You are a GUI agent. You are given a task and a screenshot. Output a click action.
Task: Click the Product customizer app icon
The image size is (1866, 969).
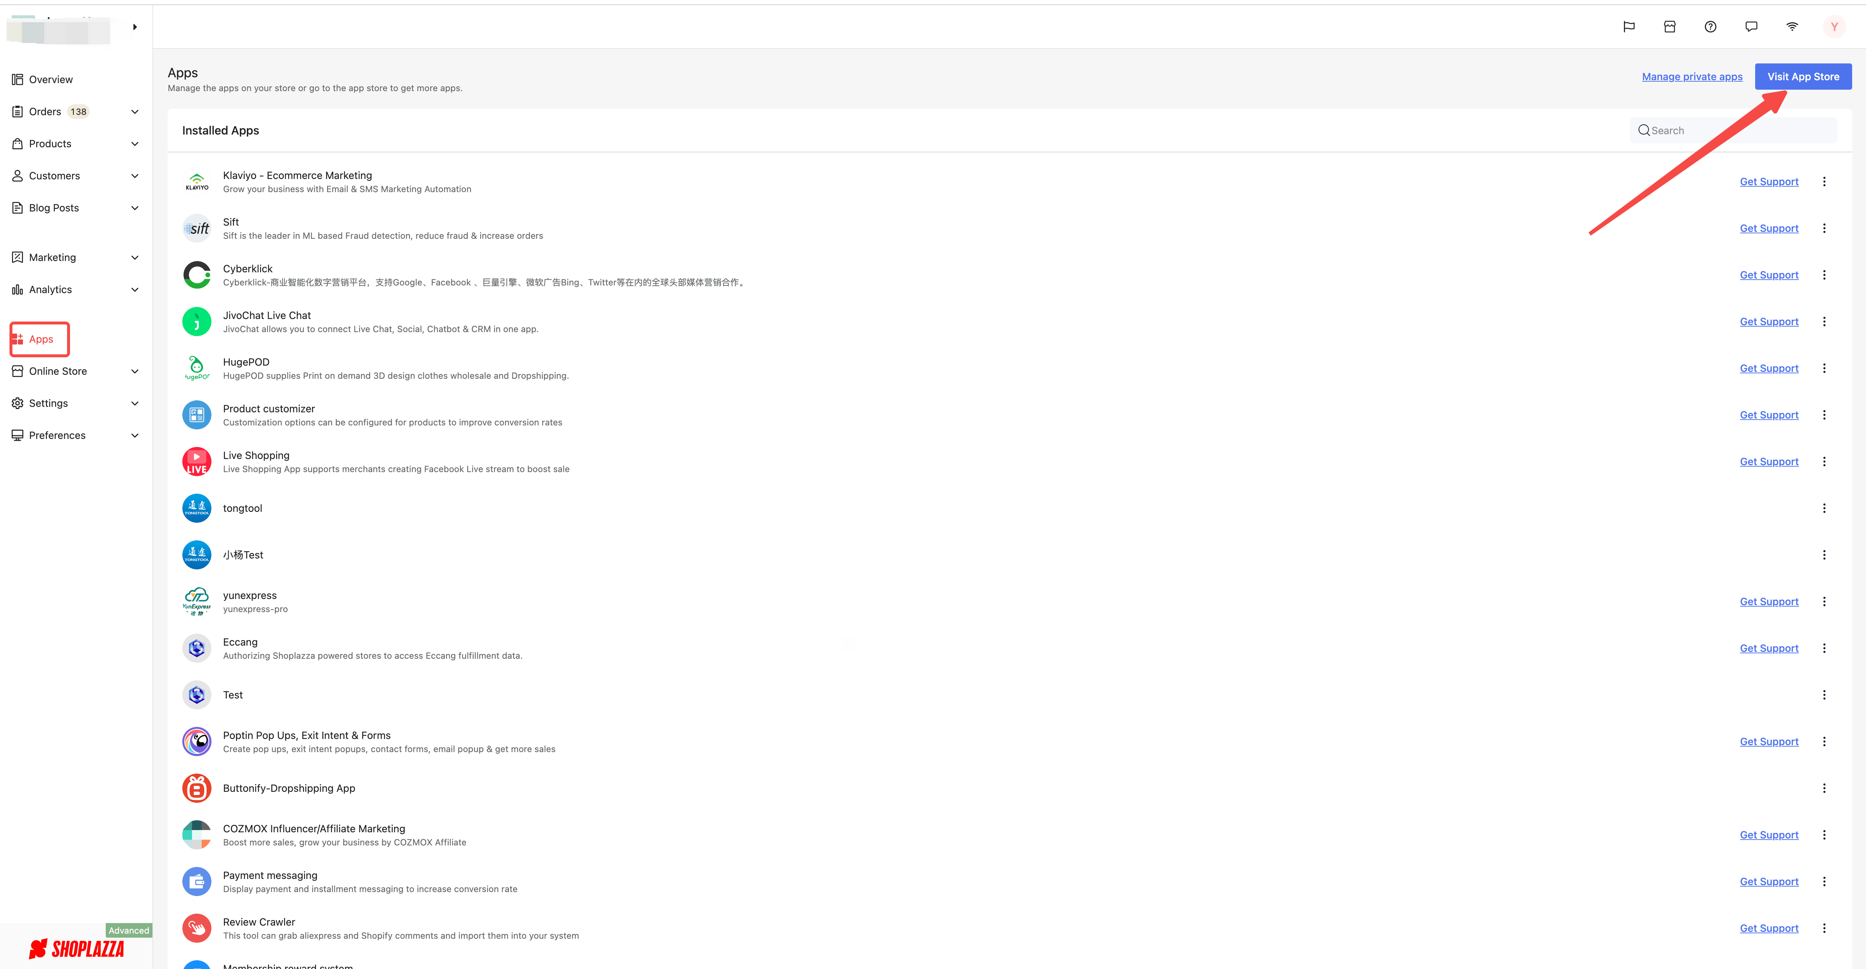coord(197,415)
